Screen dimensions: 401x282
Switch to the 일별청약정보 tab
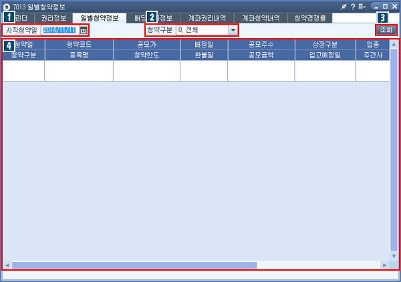[x=100, y=18]
